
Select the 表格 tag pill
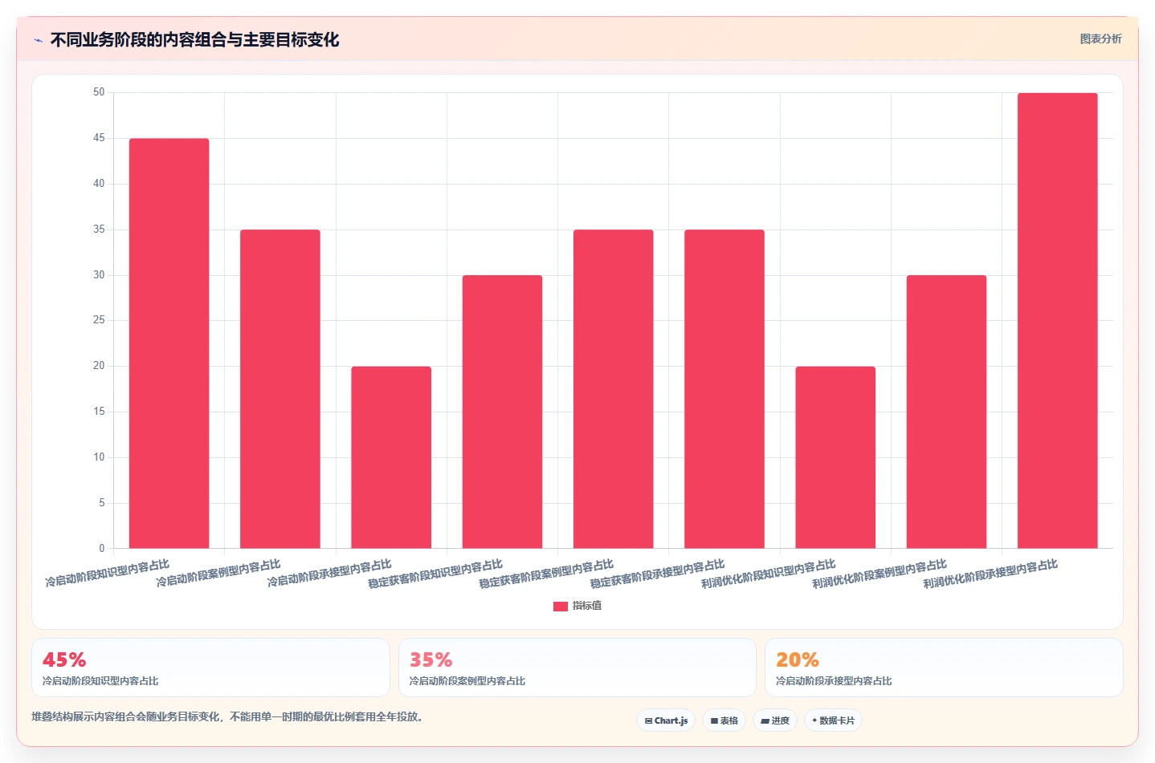pyautogui.click(x=724, y=720)
